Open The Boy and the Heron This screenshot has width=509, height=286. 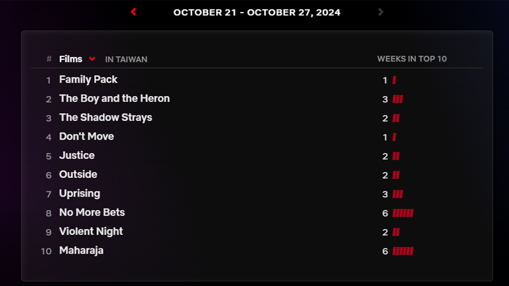(114, 99)
